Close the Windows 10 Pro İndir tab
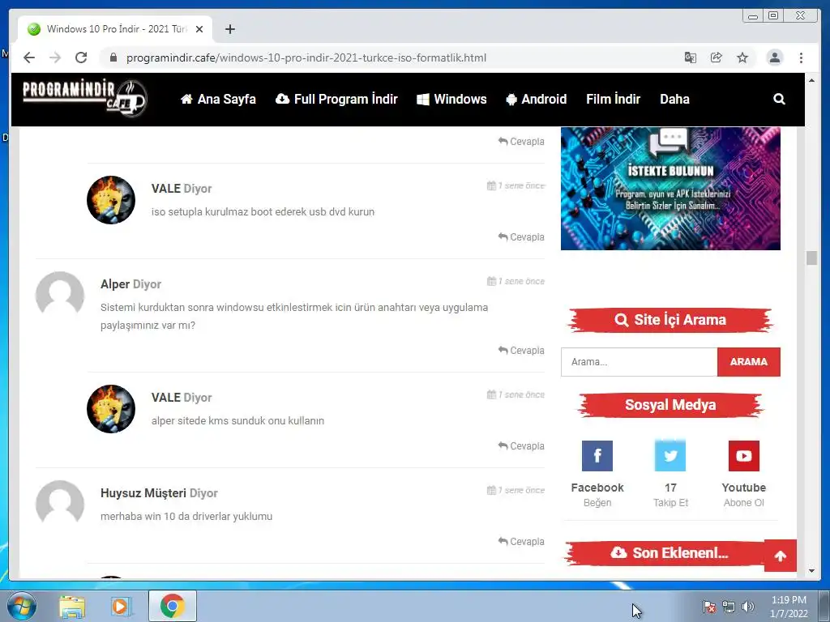Viewport: 830px width, 622px height. 199,29
